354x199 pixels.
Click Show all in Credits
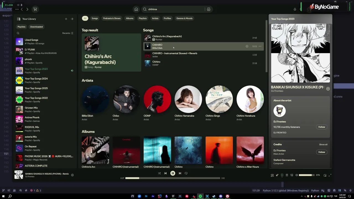coord(323,145)
